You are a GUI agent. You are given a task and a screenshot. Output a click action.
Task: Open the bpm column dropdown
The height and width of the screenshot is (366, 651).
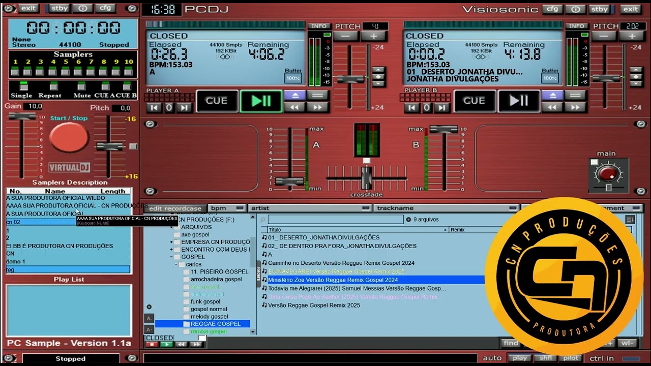click(x=239, y=208)
